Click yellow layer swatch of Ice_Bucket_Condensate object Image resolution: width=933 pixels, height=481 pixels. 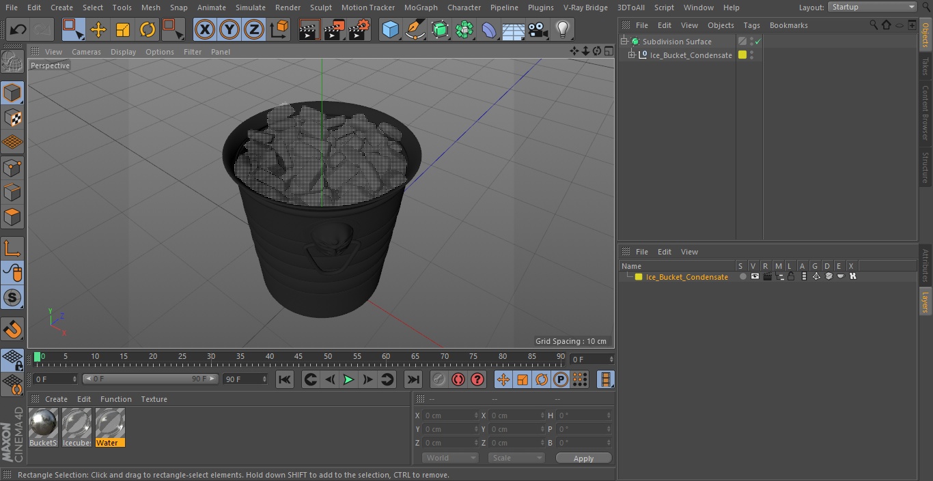(742, 55)
